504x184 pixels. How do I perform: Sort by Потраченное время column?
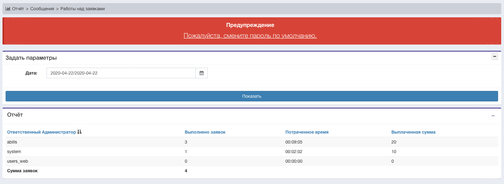click(x=307, y=132)
